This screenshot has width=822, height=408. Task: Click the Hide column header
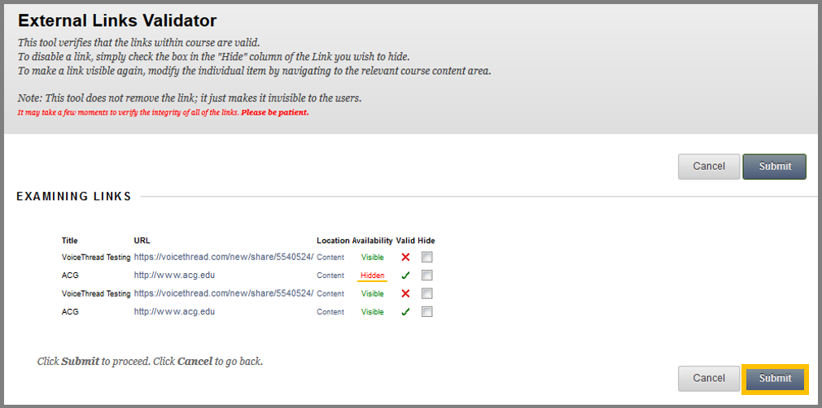(x=426, y=241)
